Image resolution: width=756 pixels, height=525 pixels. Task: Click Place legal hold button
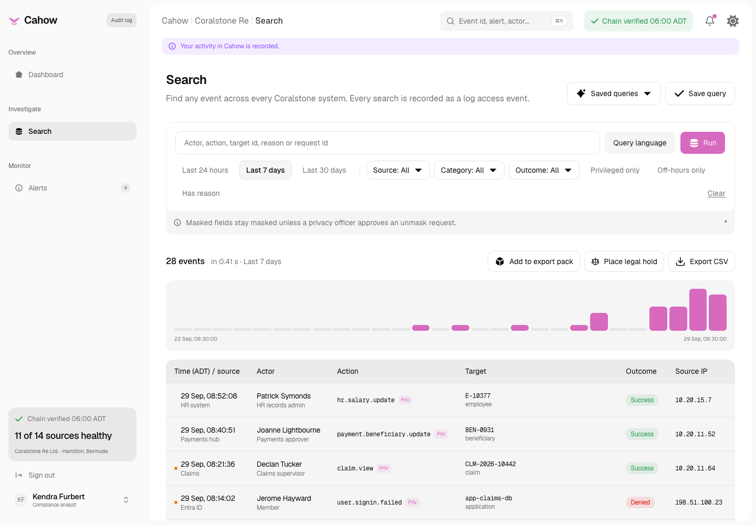click(x=624, y=261)
